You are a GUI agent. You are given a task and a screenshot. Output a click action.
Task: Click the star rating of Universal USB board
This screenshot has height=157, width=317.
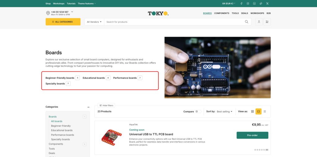(260, 150)
